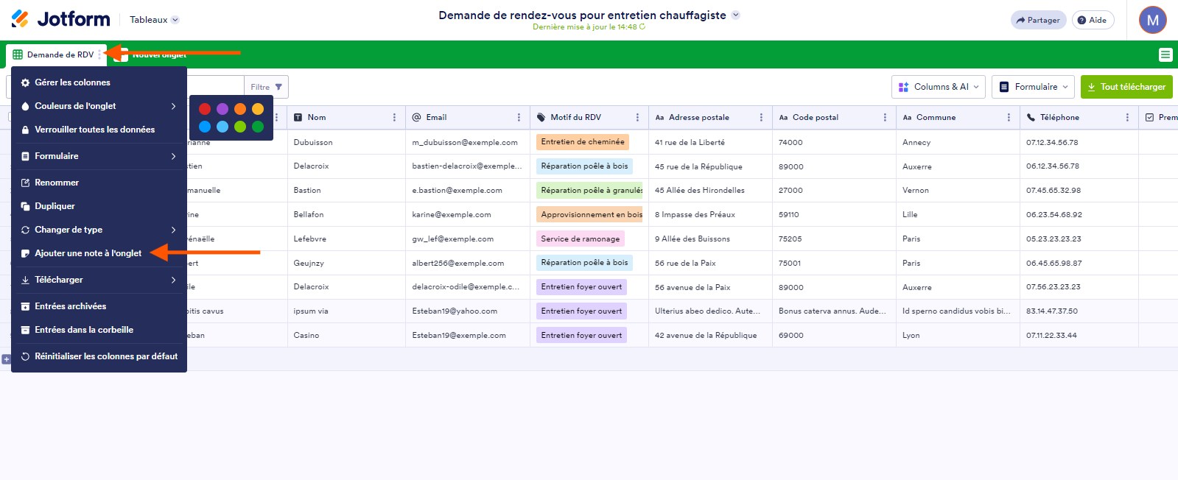Open the Tableaux dropdown
The width and height of the screenshot is (1178, 480).
click(154, 20)
